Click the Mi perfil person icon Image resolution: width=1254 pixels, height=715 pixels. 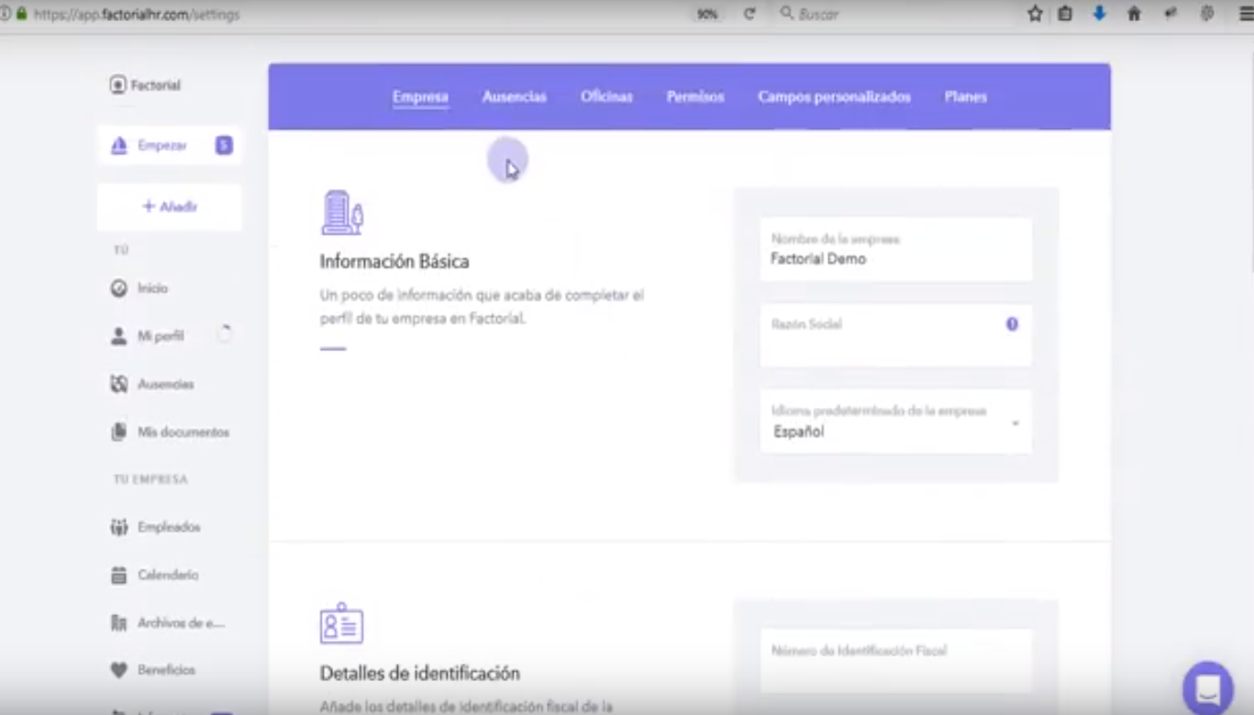point(118,336)
